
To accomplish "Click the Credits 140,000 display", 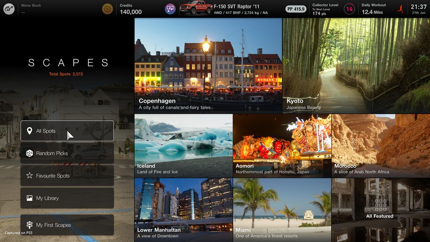I will click(131, 9).
